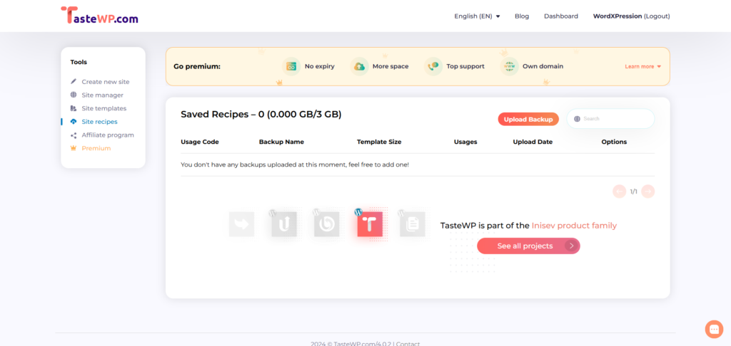Image resolution: width=731 pixels, height=346 pixels.
Task: Click the red TasteWP product icon
Action: [x=370, y=224]
